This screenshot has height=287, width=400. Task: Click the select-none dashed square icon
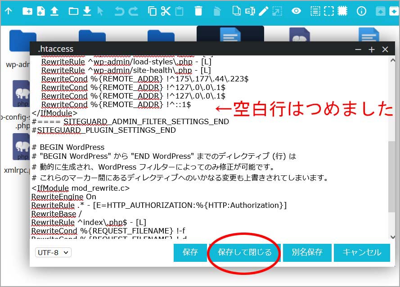point(329,11)
